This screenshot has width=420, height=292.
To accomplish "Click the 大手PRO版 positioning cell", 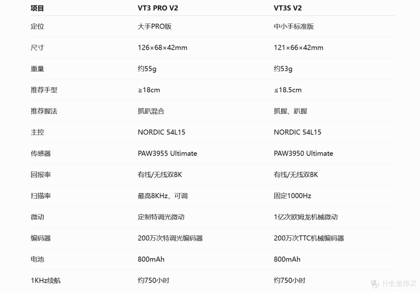I will point(154,26).
